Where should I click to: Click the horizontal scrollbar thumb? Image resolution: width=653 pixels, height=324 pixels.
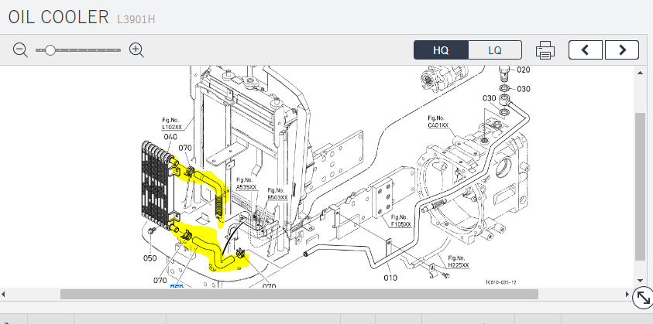tap(299, 294)
